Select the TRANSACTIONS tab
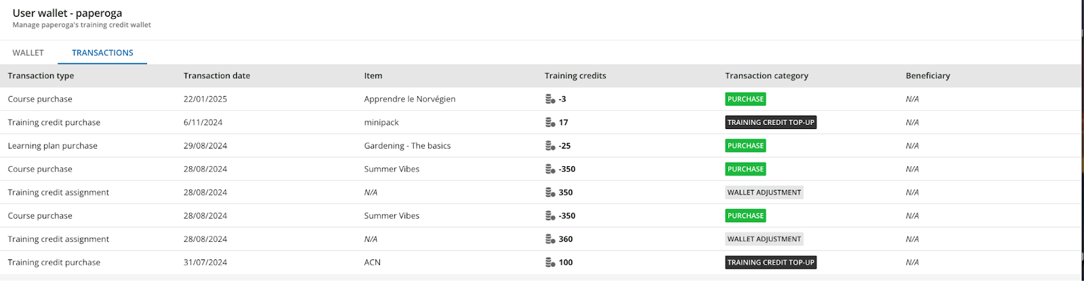Screen dimensions: 1084x281 tap(102, 53)
